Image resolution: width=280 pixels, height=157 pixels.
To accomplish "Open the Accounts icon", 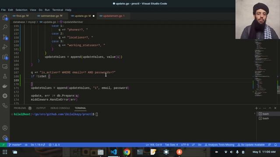I will pyautogui.click(x=5, y=128).
